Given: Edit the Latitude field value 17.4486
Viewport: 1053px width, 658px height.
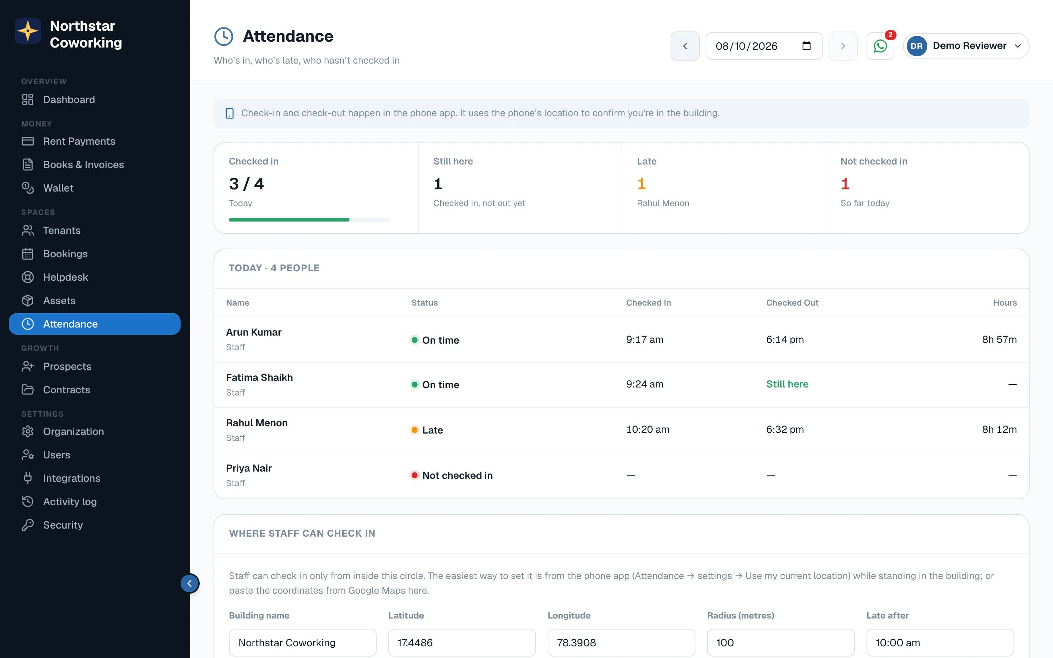Looking at the screenshot, I should tap(462, 643).
